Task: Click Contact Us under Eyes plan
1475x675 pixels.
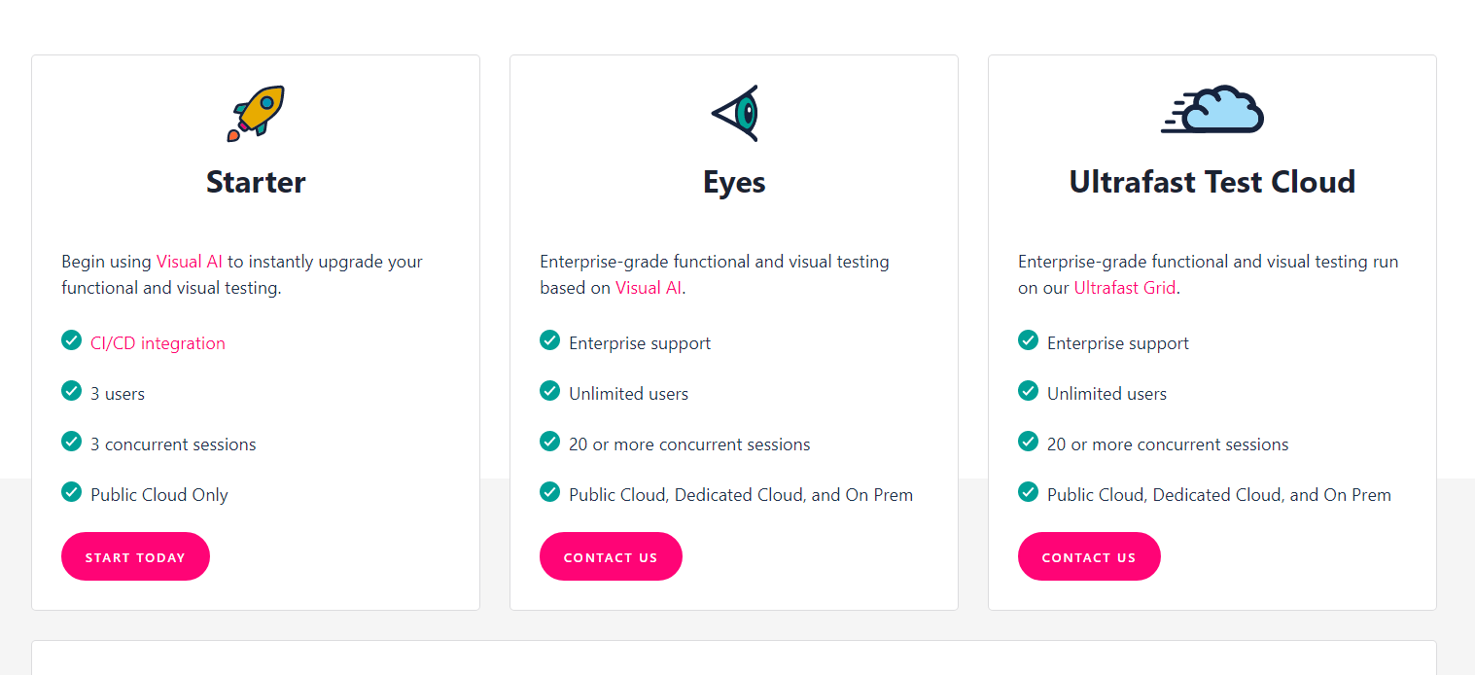Action: tap(611, 556)
